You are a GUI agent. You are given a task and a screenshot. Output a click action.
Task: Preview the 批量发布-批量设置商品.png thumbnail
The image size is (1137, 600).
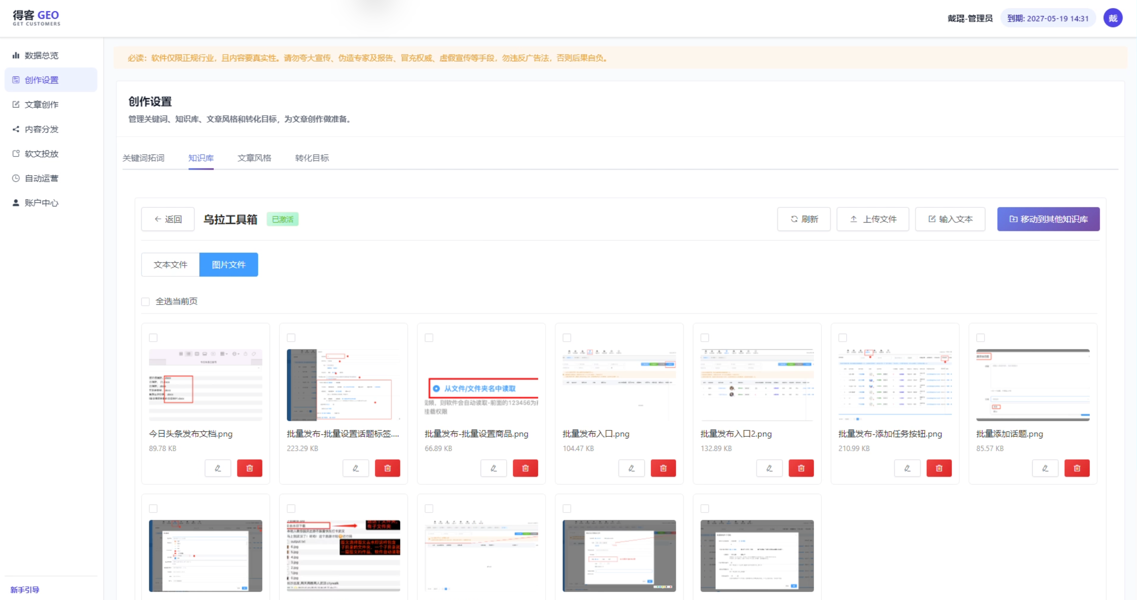[x=481, y=385]
